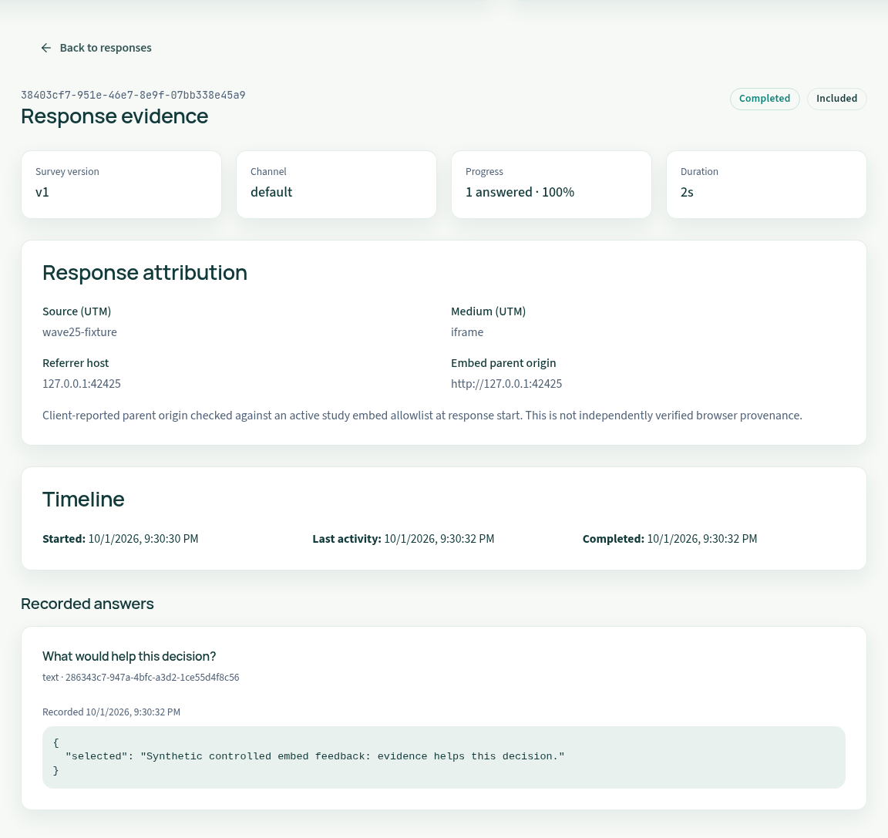This screenshot has height=838, width=888.
Task: Click the Referrer host label
Action: (x=76, y=363)
